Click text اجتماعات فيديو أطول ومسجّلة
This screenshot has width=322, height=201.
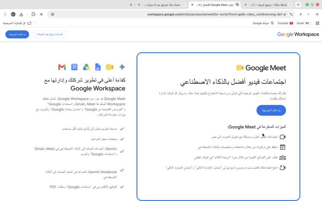(244, 137)
